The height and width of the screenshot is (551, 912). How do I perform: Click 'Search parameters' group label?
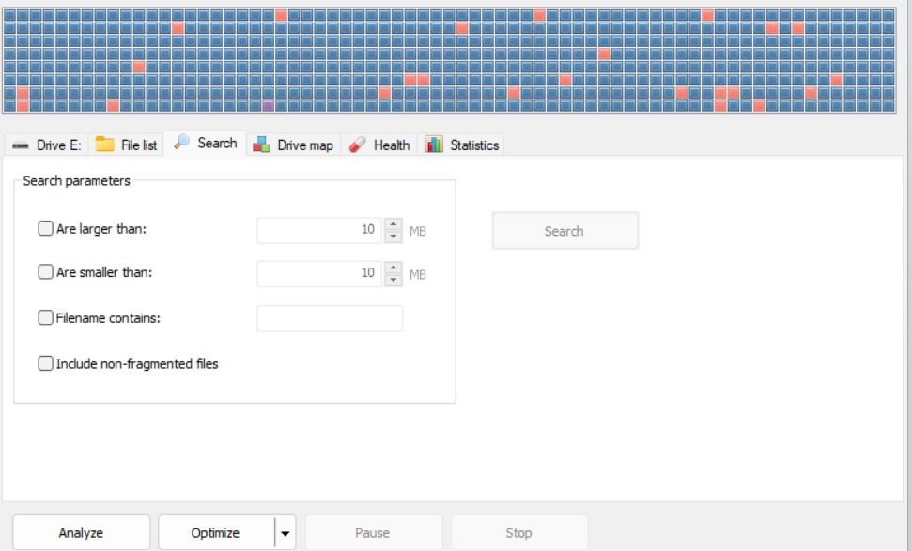76,181
